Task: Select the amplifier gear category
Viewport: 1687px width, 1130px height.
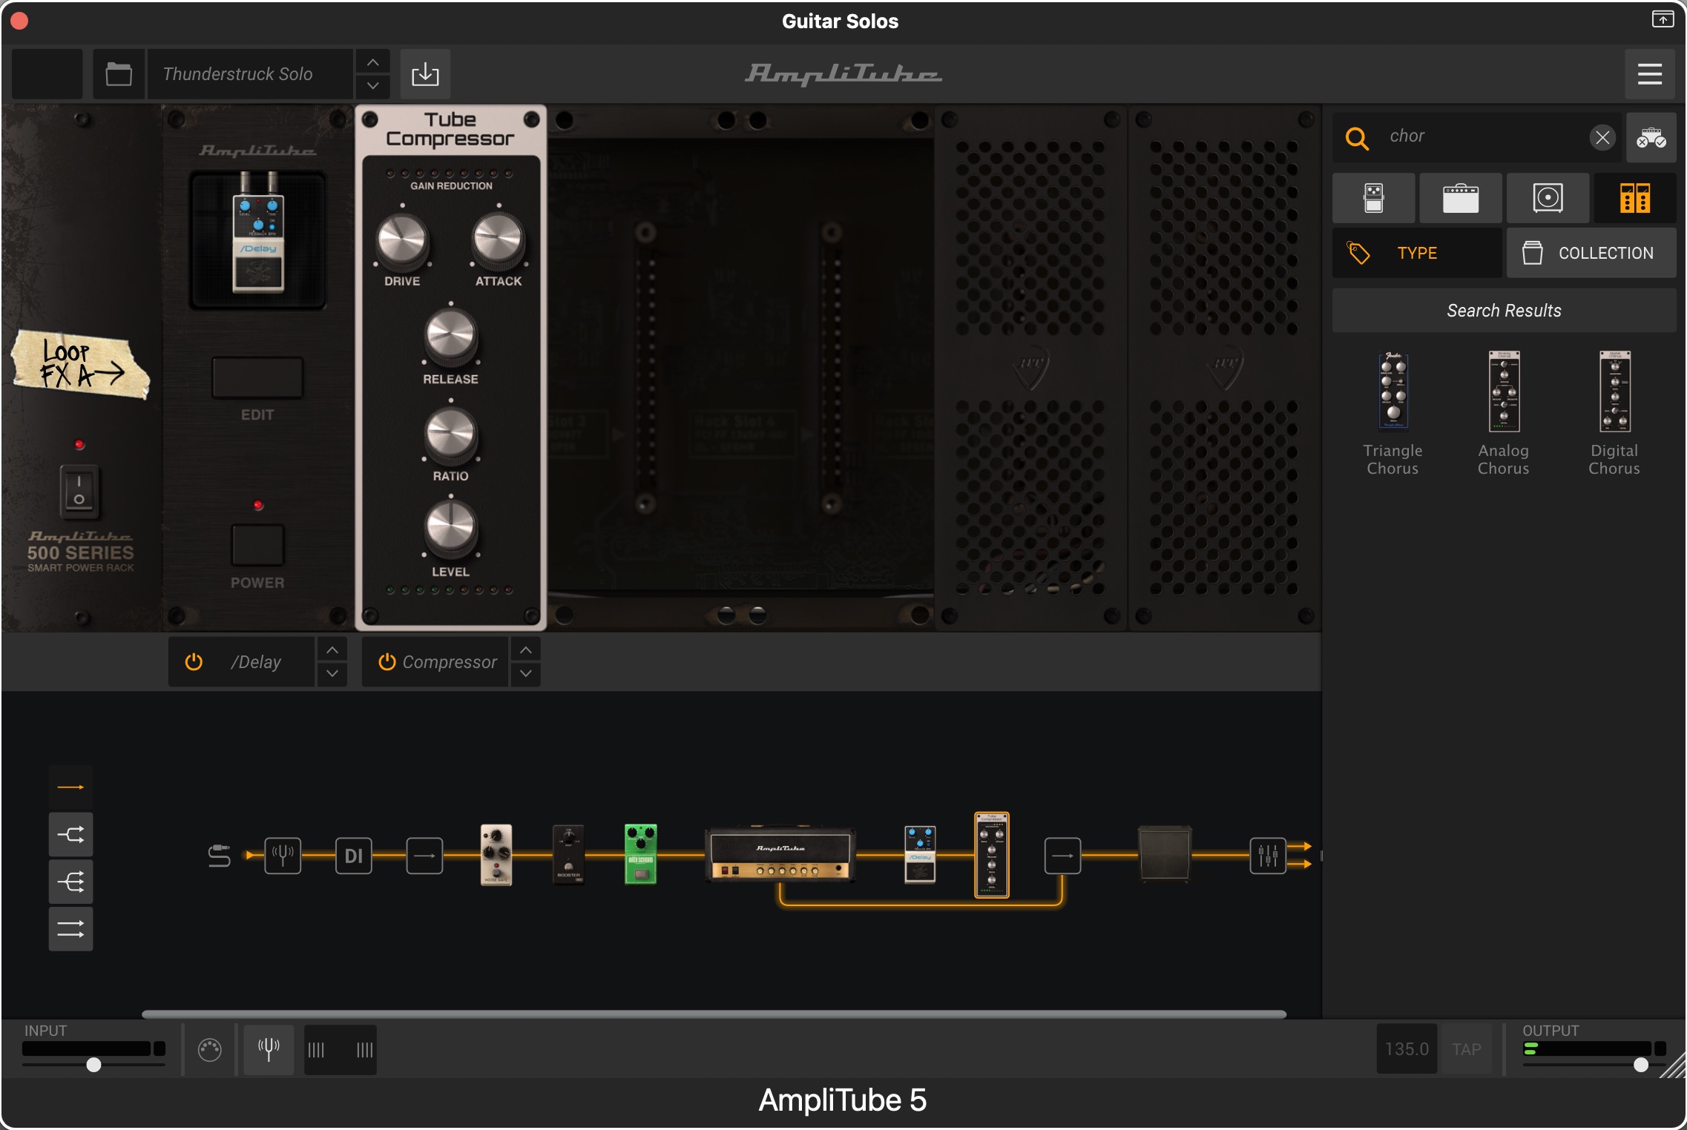Action: tap(1461, 198)
